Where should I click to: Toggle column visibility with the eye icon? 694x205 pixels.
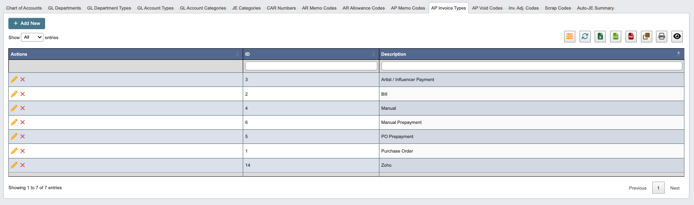(x=677, y=37)
